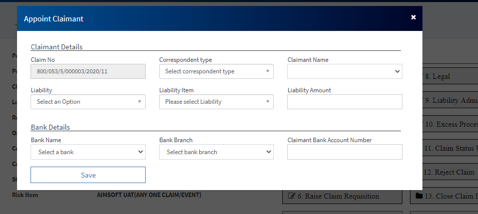
Task: Open the Liability dropdown
Action: coord(88,102)
